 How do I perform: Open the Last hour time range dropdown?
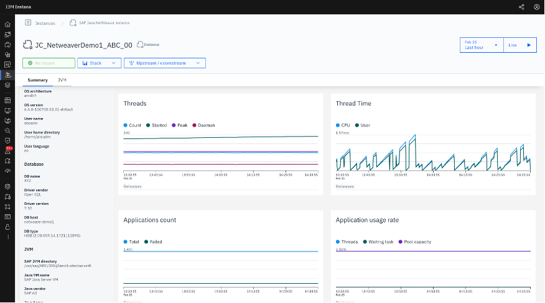click(482, 45)
